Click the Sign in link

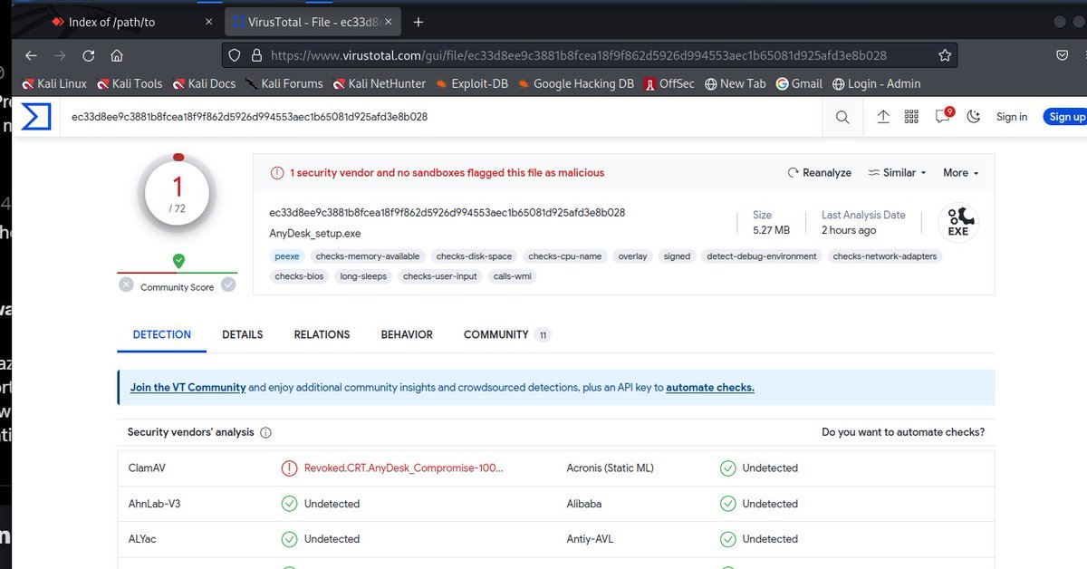1012,117
